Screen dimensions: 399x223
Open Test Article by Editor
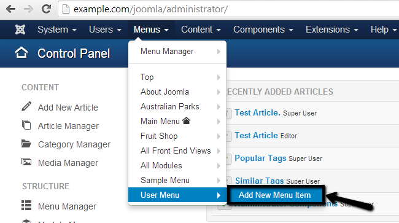tap(256, 135)
